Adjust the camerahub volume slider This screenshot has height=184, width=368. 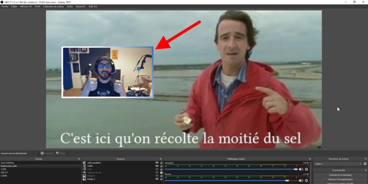pyautogui.click(x=231, y=169)
